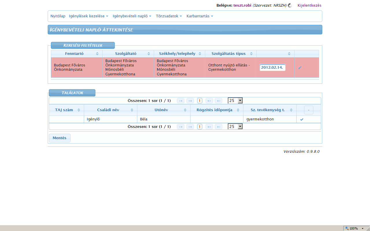370x231 pixels.
Task: Click the sort arrows icon in the Rögzítés időpontja column
Action: pos(238,110)
